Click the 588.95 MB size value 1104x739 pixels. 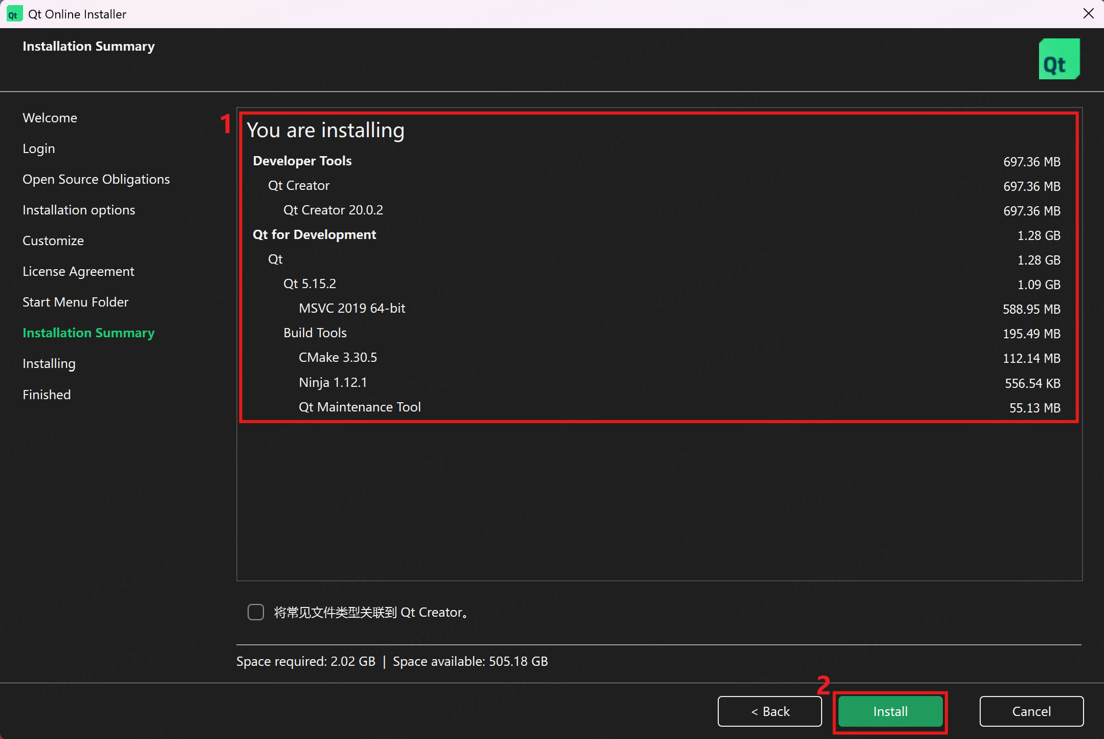(x=1031, y=309)
